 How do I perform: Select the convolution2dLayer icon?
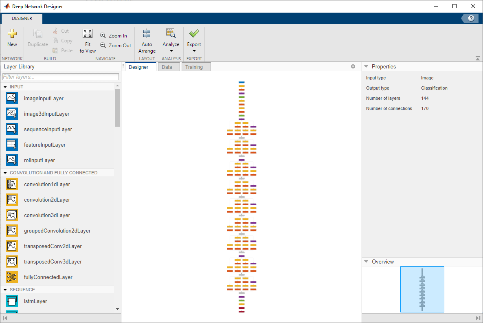tap(12, 200)
